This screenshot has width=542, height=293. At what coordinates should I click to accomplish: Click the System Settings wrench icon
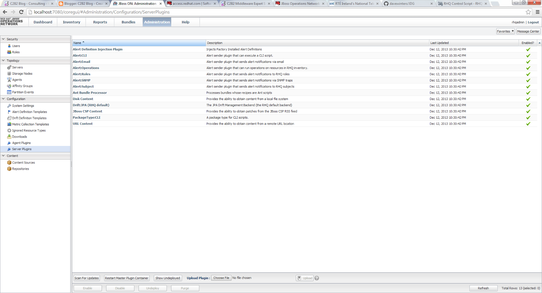(9, 105)
